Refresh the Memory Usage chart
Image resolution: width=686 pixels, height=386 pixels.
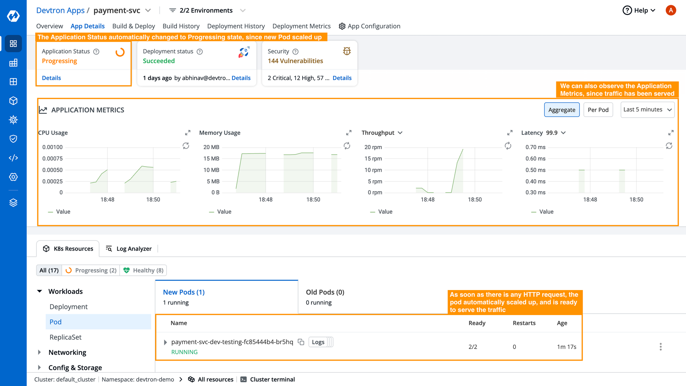click(347, 146)
